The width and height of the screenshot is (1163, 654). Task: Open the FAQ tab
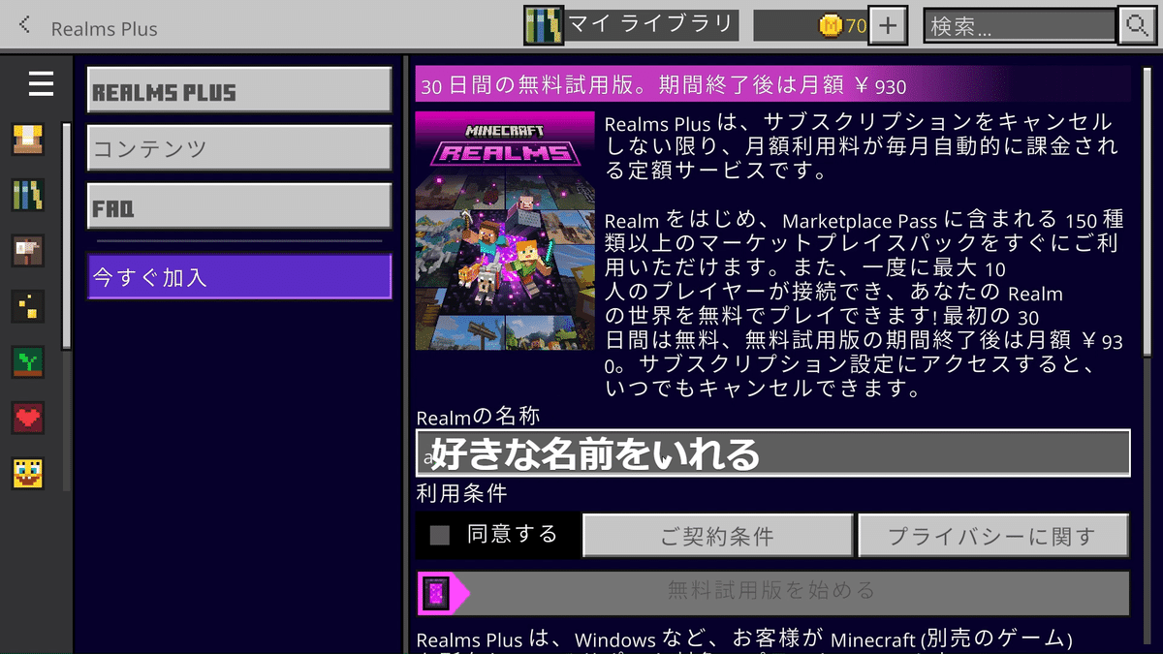click(x=239, y=206)
